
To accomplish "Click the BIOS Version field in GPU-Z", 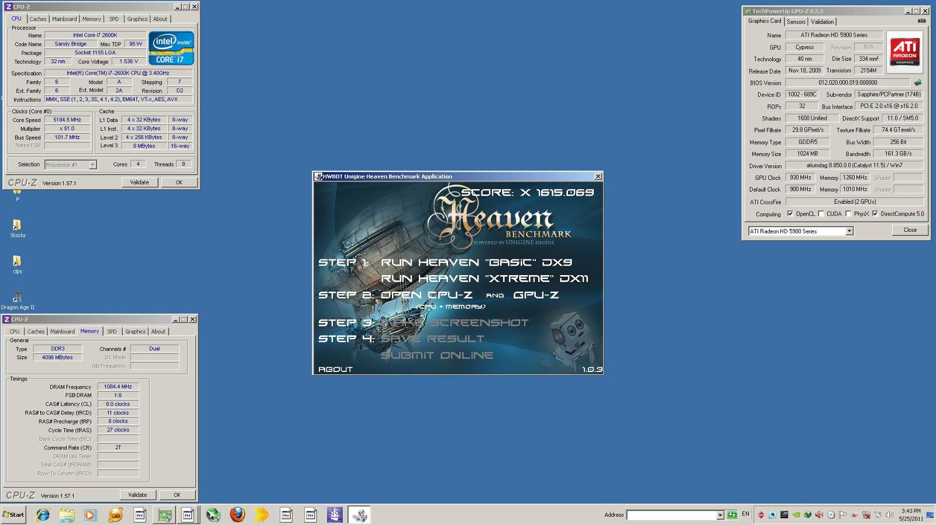I will pyautogui.click(x=848, y=83).
